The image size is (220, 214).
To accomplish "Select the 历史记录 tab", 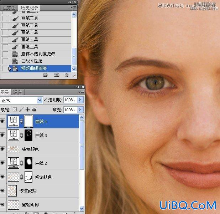I will tap(30, 8).
